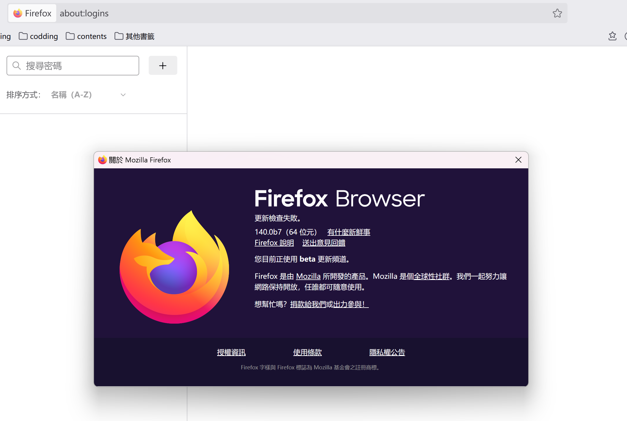Open the contents bookmarks folder
Viewport: 627px width, 421px height.
(86, 36)
